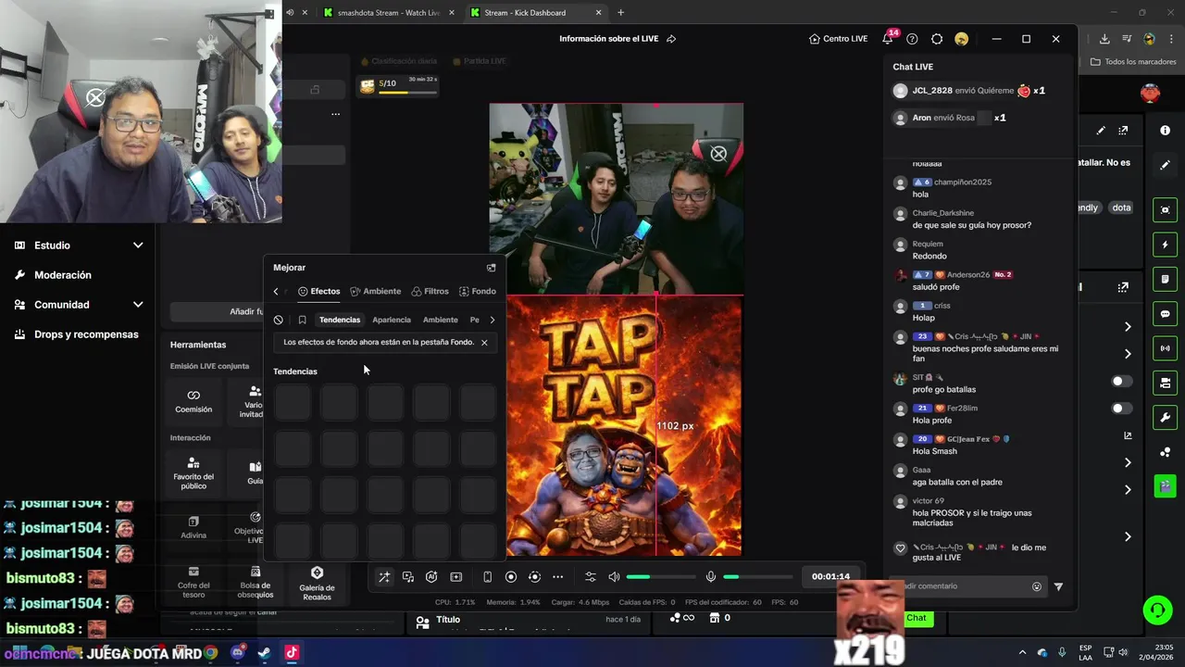Pop out the Mejorar panel
The width and height of the screenshot is (1185, 667).
click(x=492, y=268)
